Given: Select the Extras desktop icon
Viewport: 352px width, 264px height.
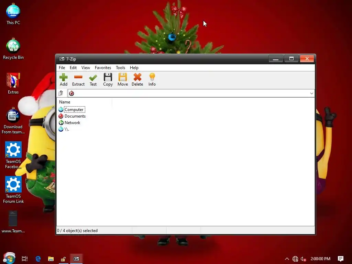Looking at the screenshot, I should [x=13, y=83].
